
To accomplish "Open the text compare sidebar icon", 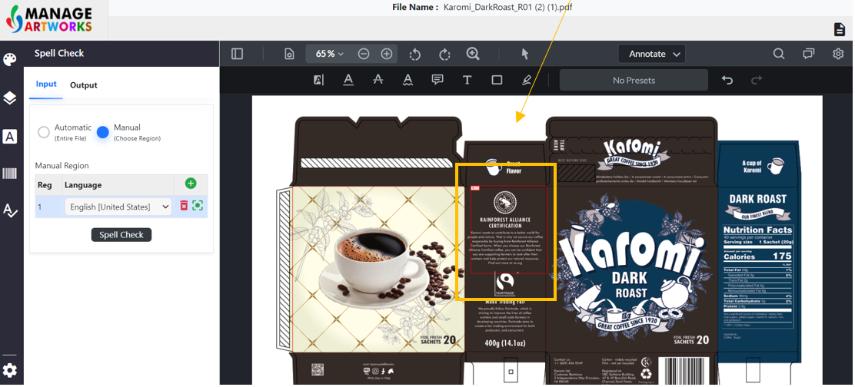I will coord(10,137).
